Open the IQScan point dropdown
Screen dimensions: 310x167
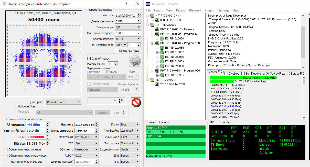pyautogui.click(x=63, y=102)
